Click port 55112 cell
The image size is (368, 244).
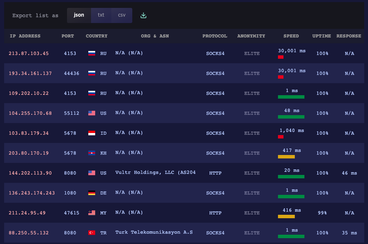[x=71, y=113]
